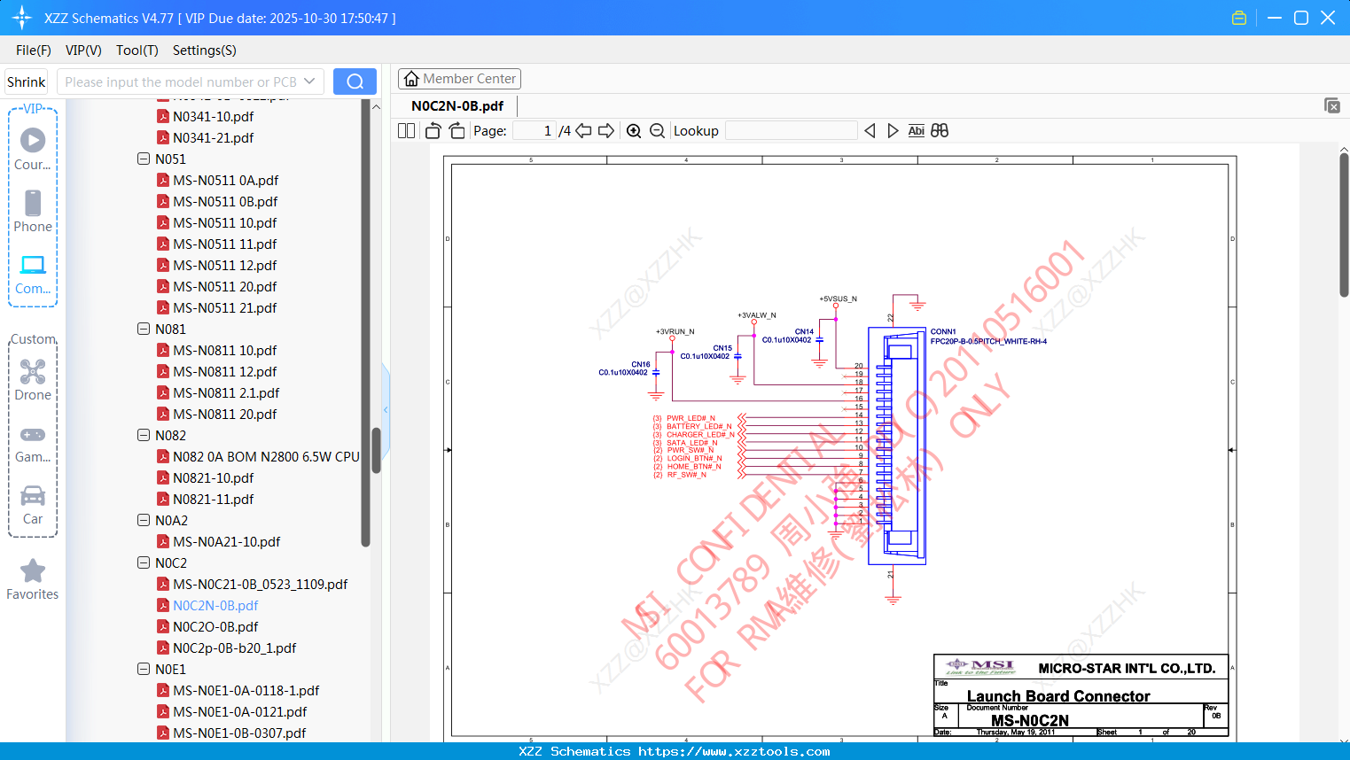Collapse the N082 folder
1350x760 pixels.
144,436
